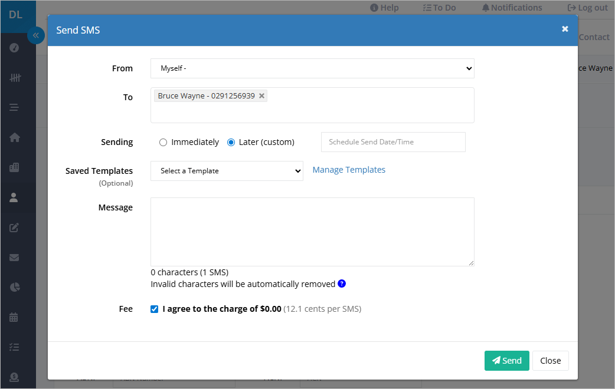615x389 pixels.
Task: Open the To Do menu item
Action: coord(439,8)
